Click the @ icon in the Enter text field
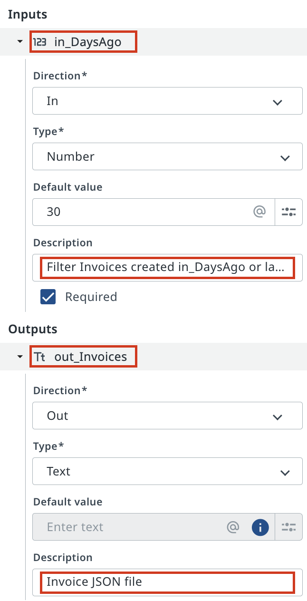This screenshot has height=601, width=307. click(x=233, y=527)
